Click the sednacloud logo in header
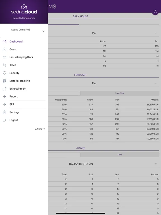Viewport: 161px width, 215px height. [x=24, y=9]
